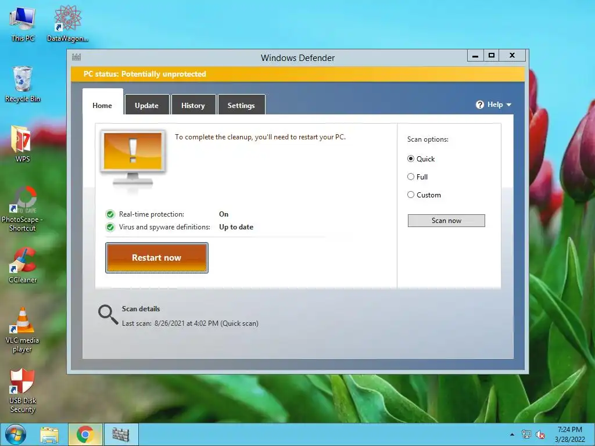Minimize the Windows Defender window
Image resolution: width=595 pixels, height=446 pixels.
pos(475,56)
